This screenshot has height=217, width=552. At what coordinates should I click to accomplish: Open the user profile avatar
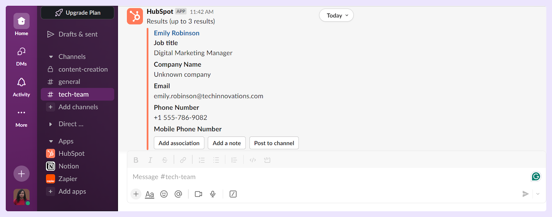click(x=21, y=197)
